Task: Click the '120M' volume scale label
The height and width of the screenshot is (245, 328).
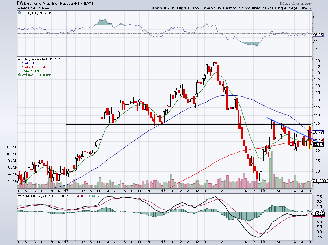Action: [x=11, y=147]
